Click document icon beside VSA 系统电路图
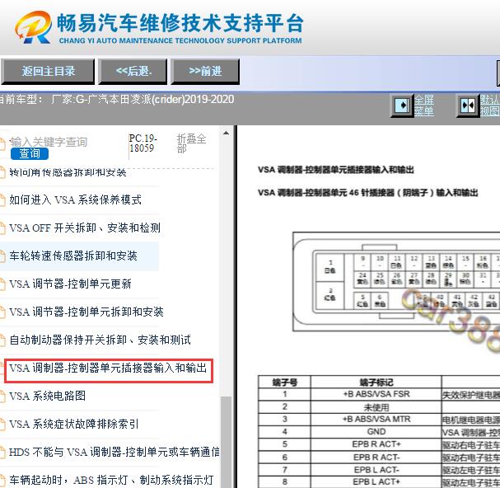The height and width of the screenshot is (488, 500). point(2,396)
